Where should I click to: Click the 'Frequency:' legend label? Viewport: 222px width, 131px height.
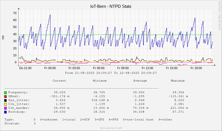pos(18,92)
